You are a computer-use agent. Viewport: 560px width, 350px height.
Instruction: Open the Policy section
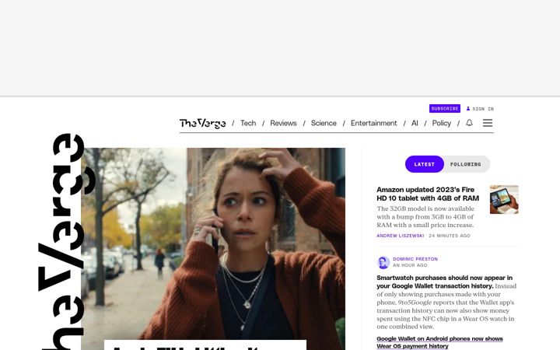click(x=442, y=123)
